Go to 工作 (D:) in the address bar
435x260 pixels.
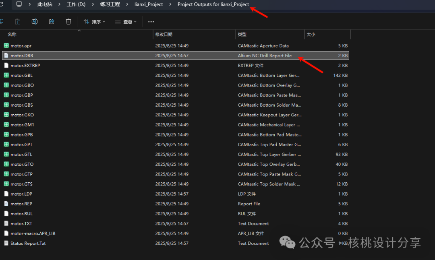[x=76, y=4]
